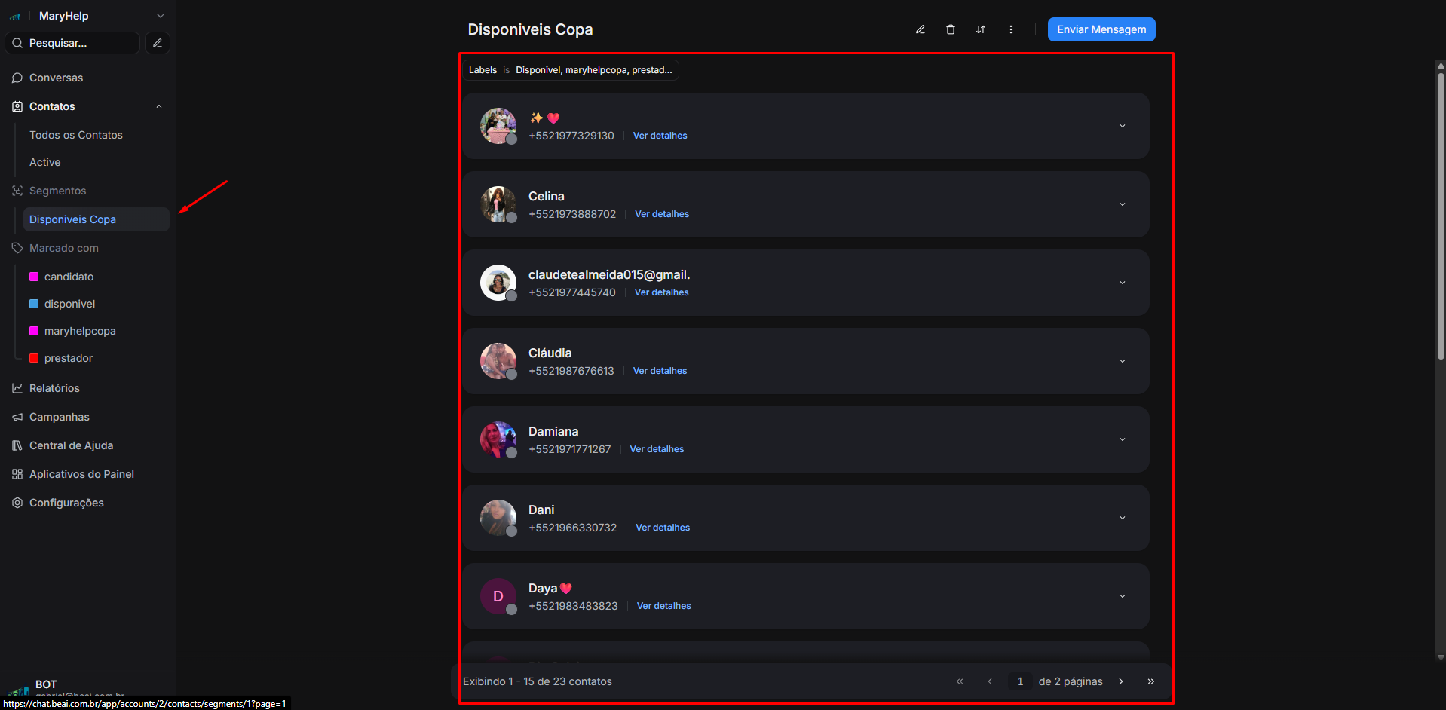Screen dimensions: 1446x710
Task: Open the three-dot more options menu
Action: coord(1010,29)
